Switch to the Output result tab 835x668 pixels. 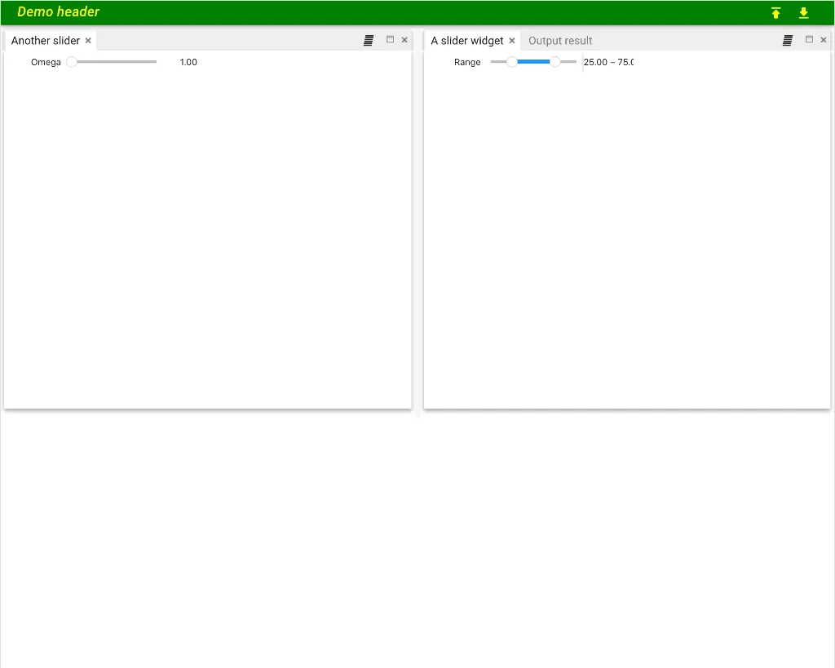click(x=560, y=41)
